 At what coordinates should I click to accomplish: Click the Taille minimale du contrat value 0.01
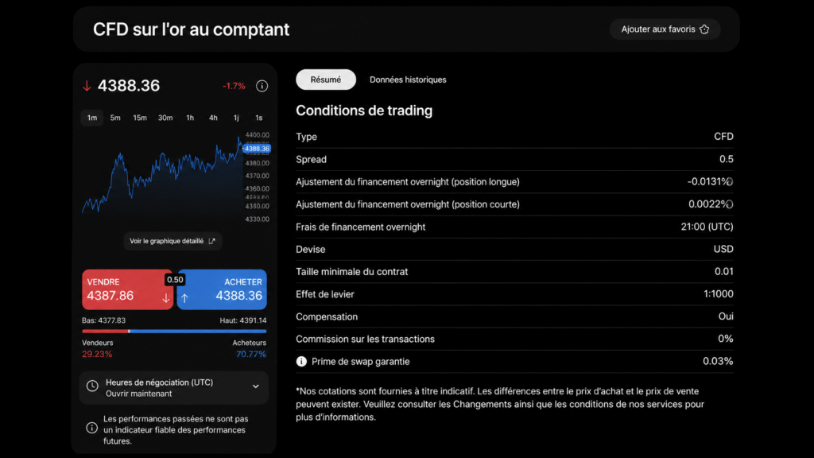coord(723,272)
